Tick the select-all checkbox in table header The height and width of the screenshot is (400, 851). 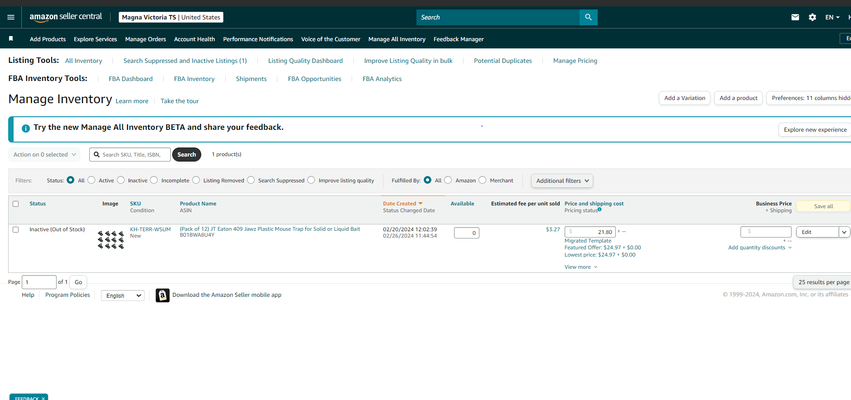click(16, 204)
